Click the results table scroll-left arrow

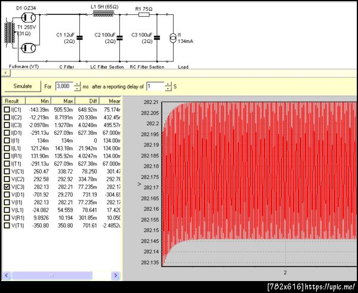7,276
